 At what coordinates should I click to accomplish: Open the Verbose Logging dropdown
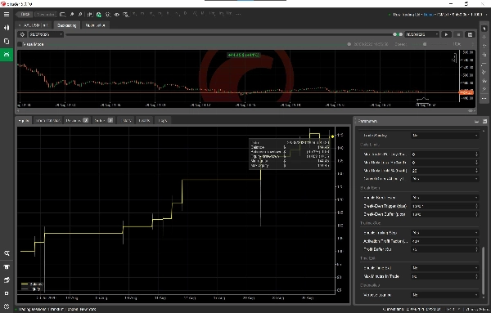point(444,295)
